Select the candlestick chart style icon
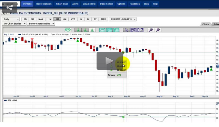The width and height of the screenshot is (219, 127). [x=109, y=30]
